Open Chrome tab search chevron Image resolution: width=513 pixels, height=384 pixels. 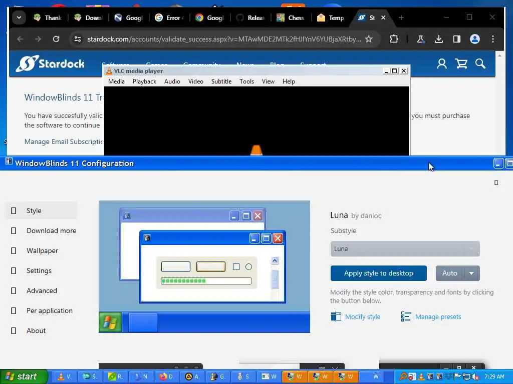coord(19,17)
